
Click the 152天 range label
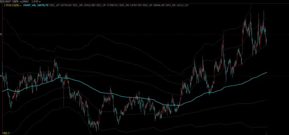coord(6,133)
